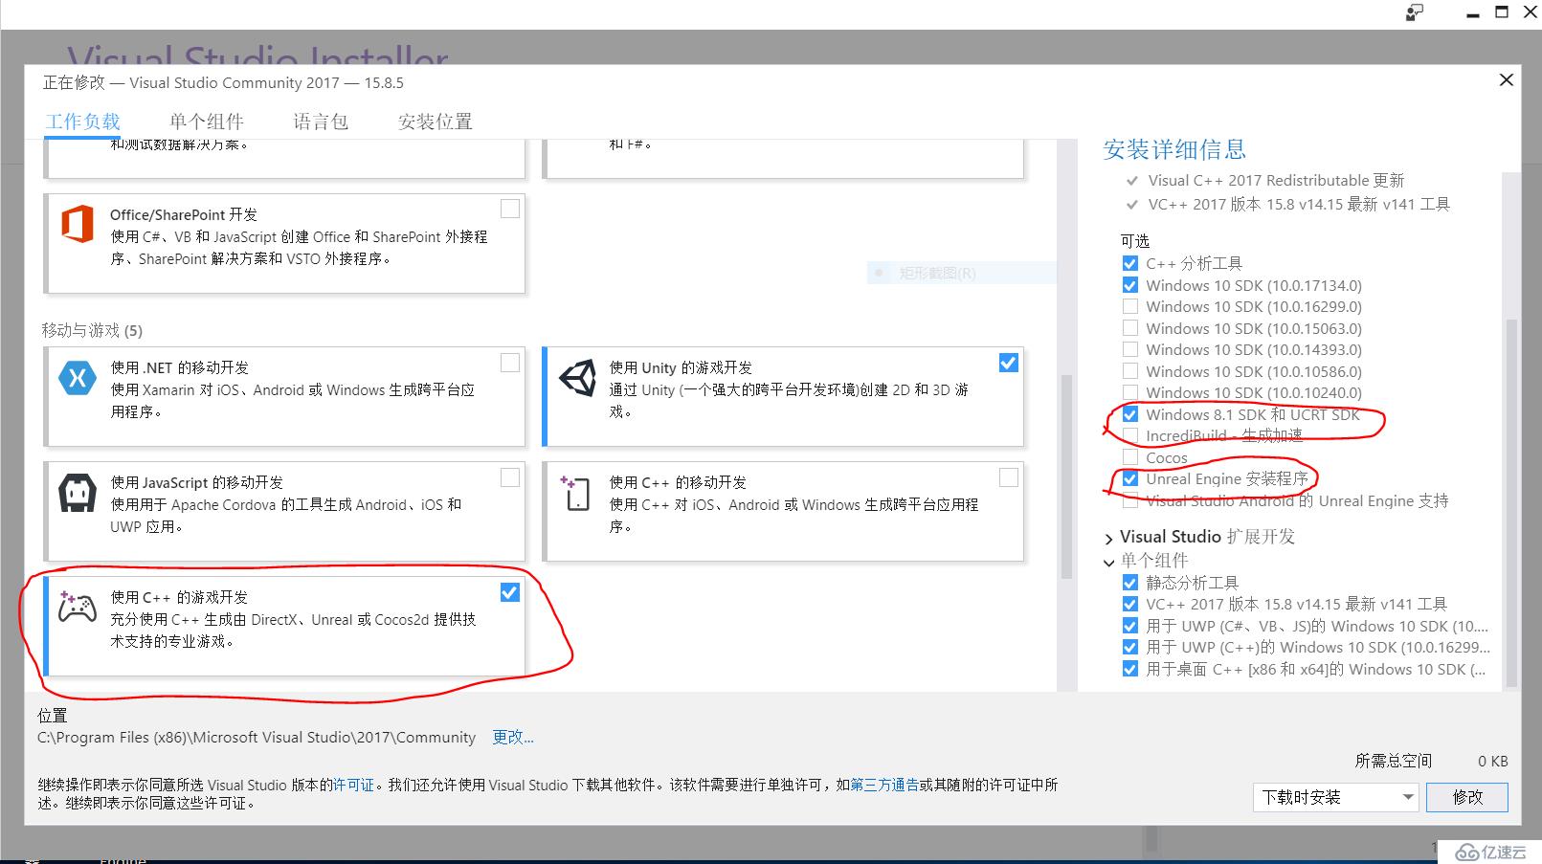The width and height of the screenshot is (1542, 864).
Task: Uncheck the 使用 C++ 的游戏开发 workload
Action: pyautogui.click(x=510, y=592)
